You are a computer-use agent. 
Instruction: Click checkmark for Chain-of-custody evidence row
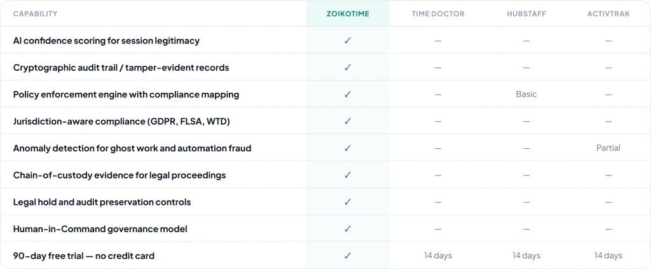pyautogui.click(x=347, y=175)
